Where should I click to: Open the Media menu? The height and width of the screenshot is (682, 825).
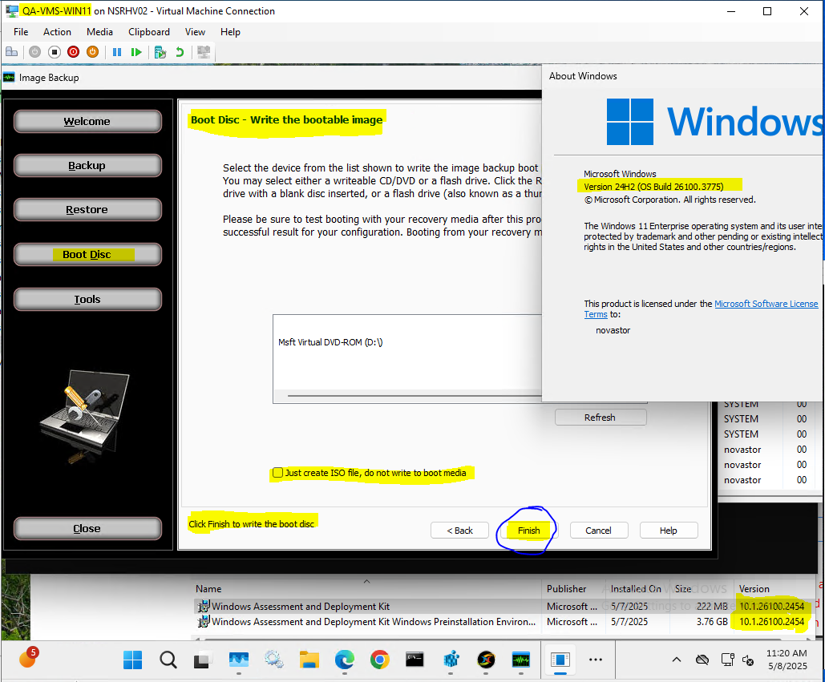[x=100, y=32]
